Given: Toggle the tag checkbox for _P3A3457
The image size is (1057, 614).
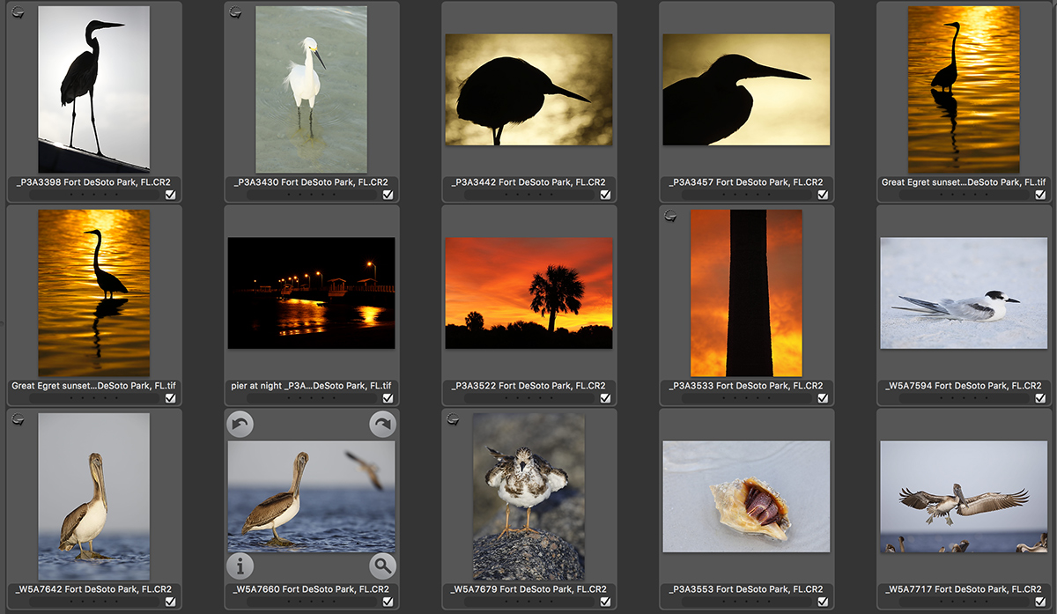Looking at the screenshot, I should pyautogui.click(x=823, y=195).
